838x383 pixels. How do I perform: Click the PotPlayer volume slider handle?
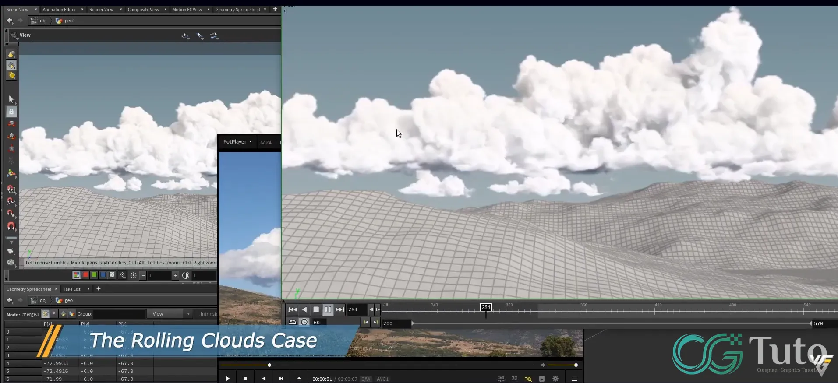pyautogui.click(x=576, y=365)
